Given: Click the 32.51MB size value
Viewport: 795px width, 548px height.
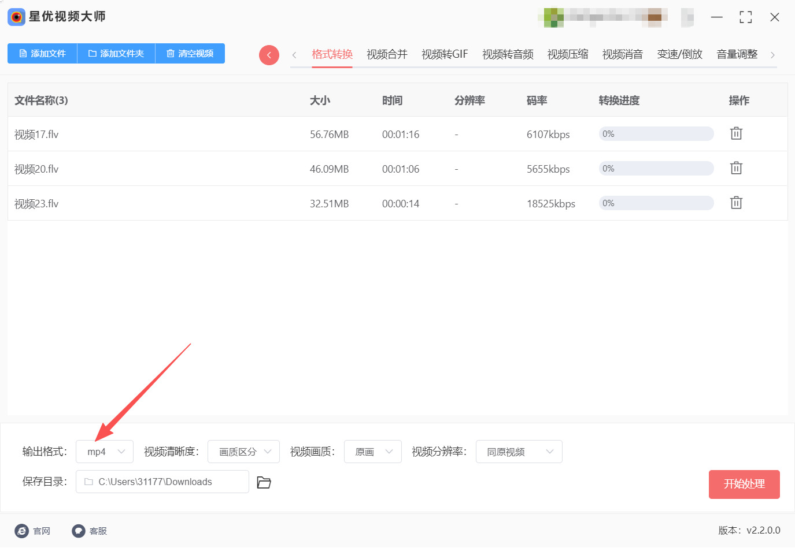Looking at the screenshot, I should coord(330,204).
